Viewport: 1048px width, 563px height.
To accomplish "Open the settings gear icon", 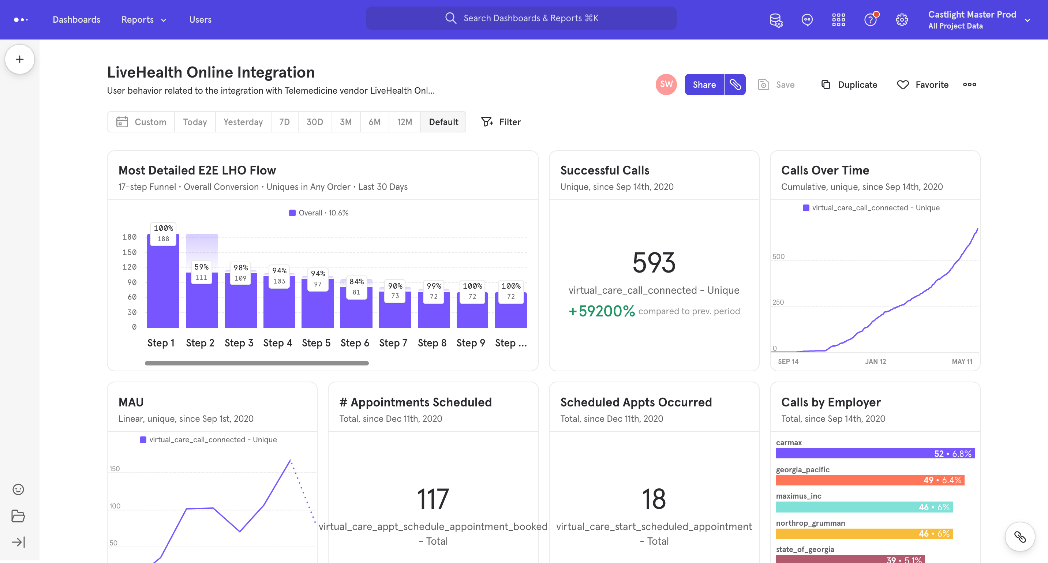I will [902, 19].
